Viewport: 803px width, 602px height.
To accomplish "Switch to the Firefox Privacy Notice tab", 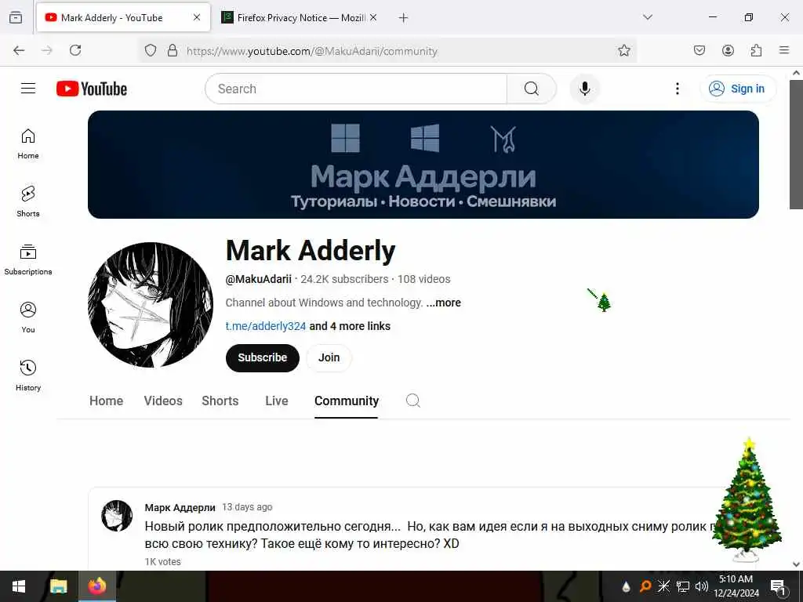I will point(300,18).
